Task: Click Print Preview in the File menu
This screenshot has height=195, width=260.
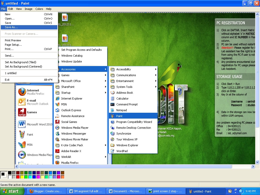Action: (x=29, y=40)
